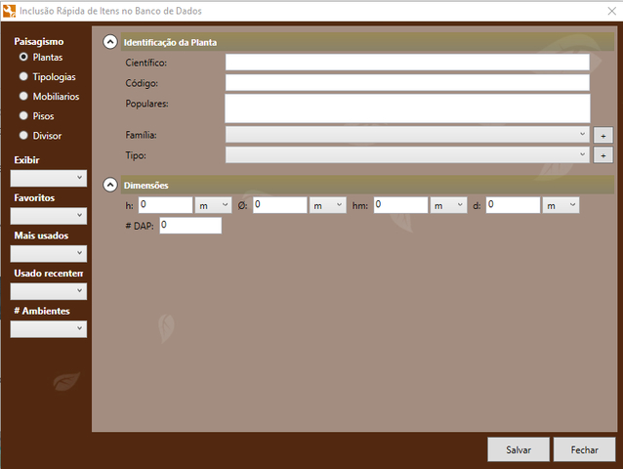Collapse the Dimensões section
The height and width of the screenshot is (469, 623).
(x=110, y=185)
